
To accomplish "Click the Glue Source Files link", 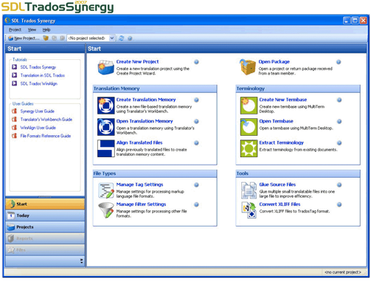I will pos(277,185).
